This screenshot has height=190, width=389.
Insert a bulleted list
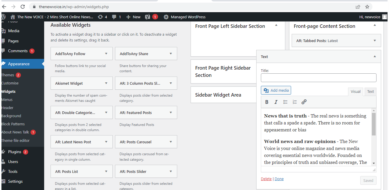tap(285, 102)
